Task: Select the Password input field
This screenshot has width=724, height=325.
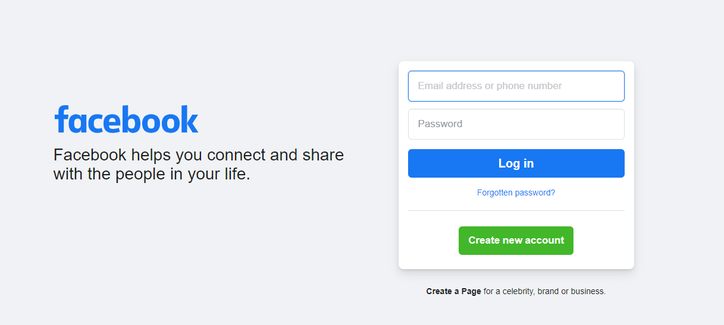Action: [516, 124]
